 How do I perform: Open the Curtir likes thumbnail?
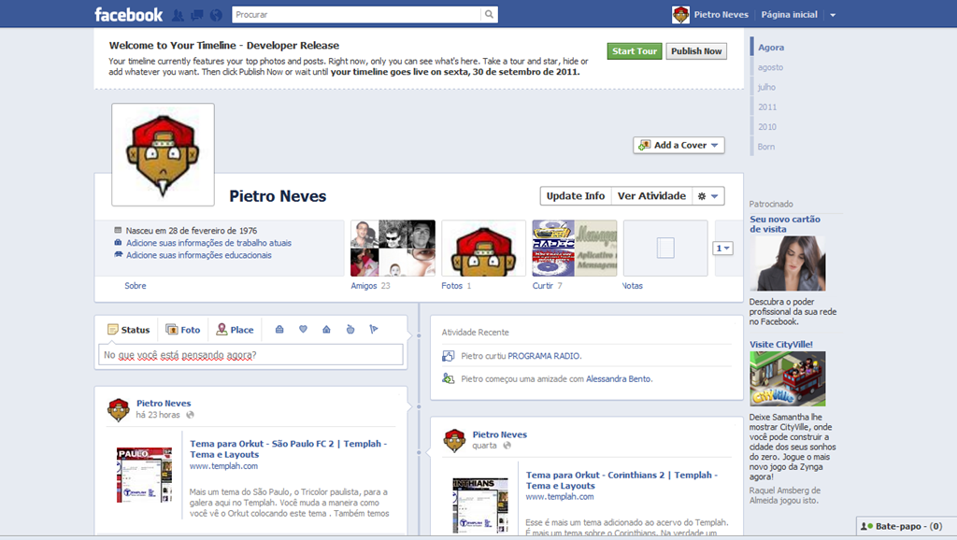[x=575, y=249]
